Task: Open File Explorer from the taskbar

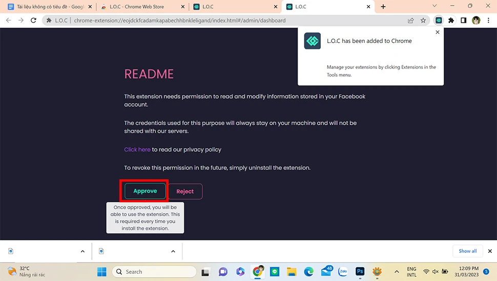Action: tap(292, 271)
